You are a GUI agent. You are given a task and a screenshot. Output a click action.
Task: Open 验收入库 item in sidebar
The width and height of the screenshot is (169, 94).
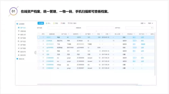(22, 35)
